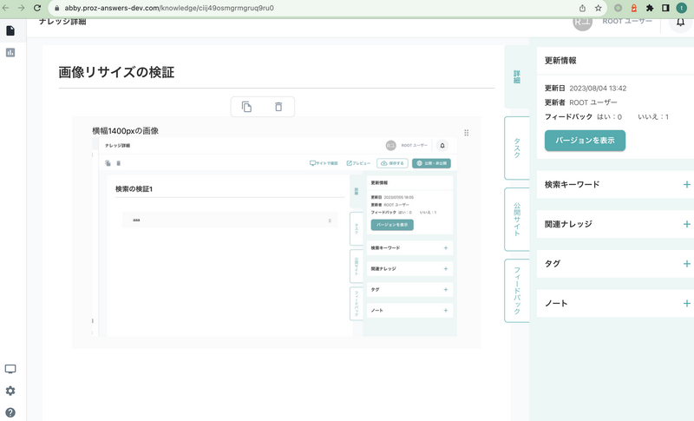The image size is (694, 421).
Task: Open browser extensions puzzle icon
Action: (650, 8)
